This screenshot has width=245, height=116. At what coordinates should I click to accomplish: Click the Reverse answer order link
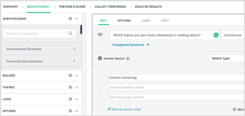126,109
